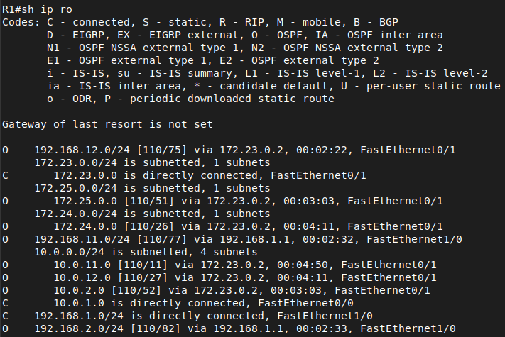Screen dimensions: 505x337
Task: Click the 192.168.1.0/24 directly connected entry
Action: click(187, 316)
